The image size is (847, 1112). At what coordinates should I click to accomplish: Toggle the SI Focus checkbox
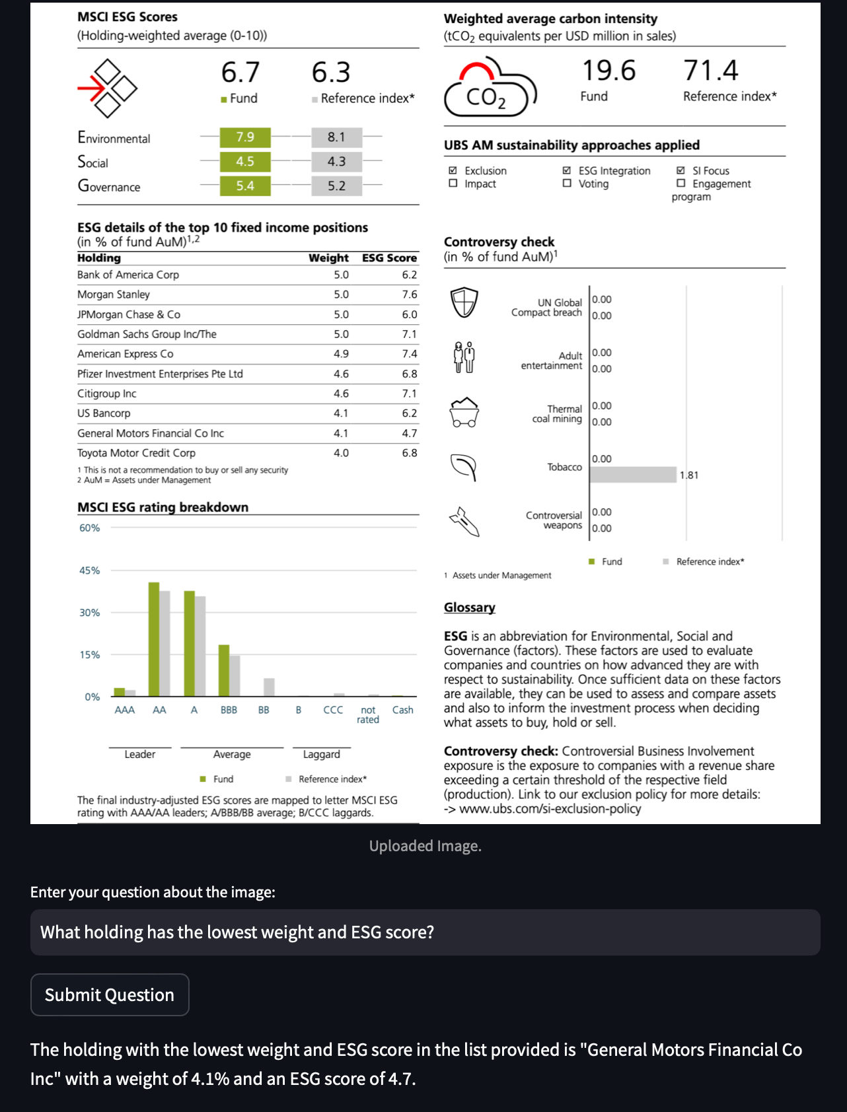[x=681, y=170]
